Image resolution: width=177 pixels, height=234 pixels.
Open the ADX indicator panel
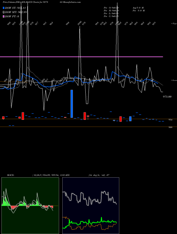pos(91,206)
